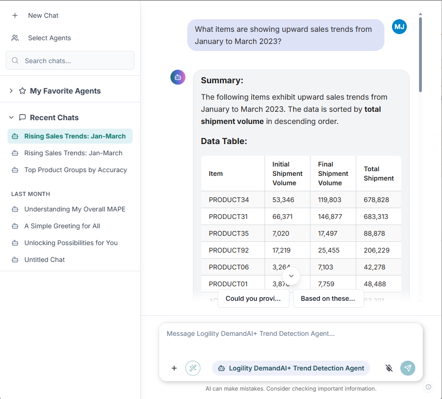Open A Simple Greeting for All chat
Viewport: 442px width, 399px height.
coord(70,226)
